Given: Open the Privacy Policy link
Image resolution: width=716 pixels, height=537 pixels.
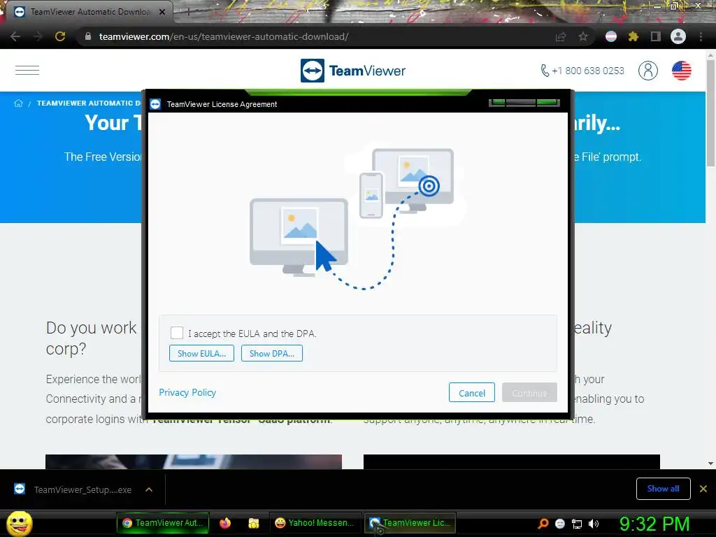Looking at the screenshot, I should (x=187, y=393).
